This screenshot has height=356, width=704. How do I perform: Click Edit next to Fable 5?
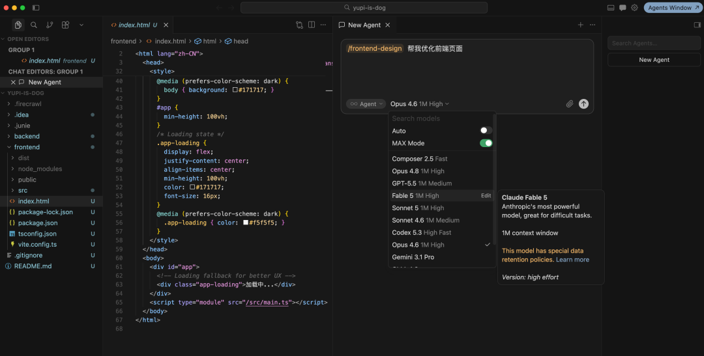point(486,195)
